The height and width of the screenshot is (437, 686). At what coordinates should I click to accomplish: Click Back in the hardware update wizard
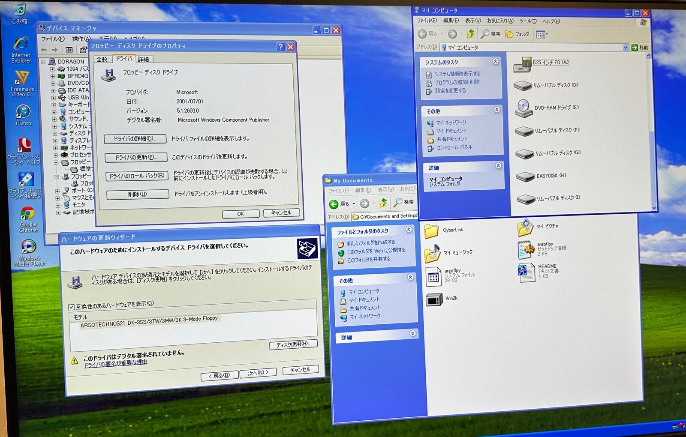click(220, 375)
